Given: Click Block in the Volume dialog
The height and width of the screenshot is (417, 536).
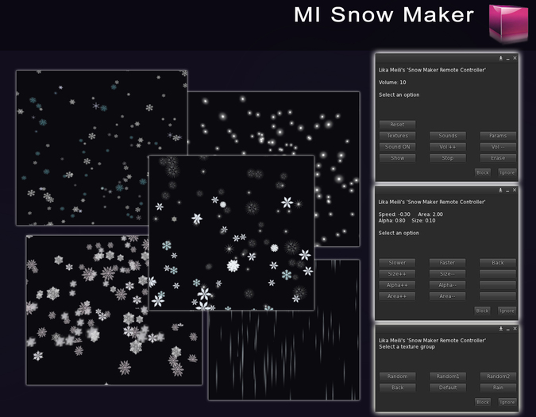Looking at the screenshot, I should point(483,172).
